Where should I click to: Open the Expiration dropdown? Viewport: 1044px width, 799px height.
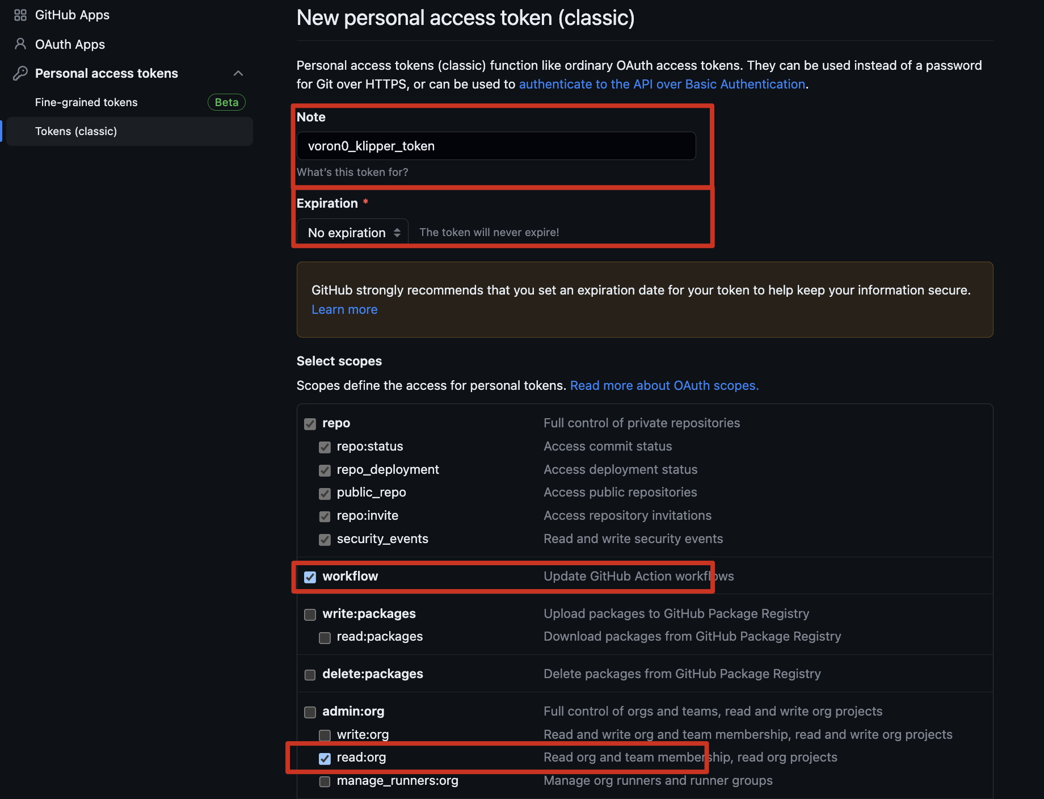352,232
